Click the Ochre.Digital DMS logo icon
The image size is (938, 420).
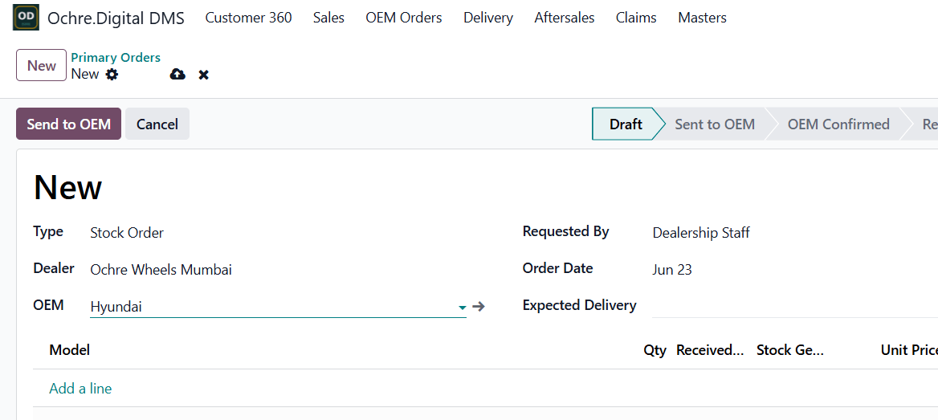26,18
